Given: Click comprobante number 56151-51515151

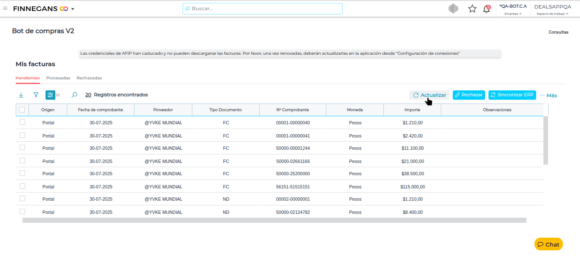Looking at the screenshot, I should (293, 187).
